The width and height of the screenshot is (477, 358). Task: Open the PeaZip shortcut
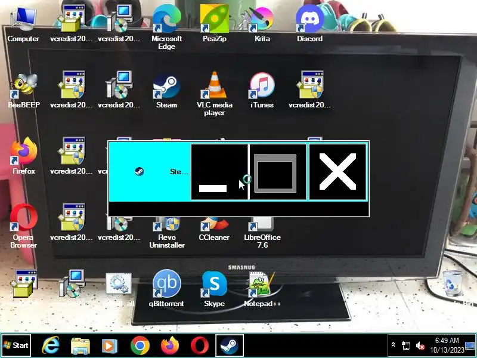215,24
